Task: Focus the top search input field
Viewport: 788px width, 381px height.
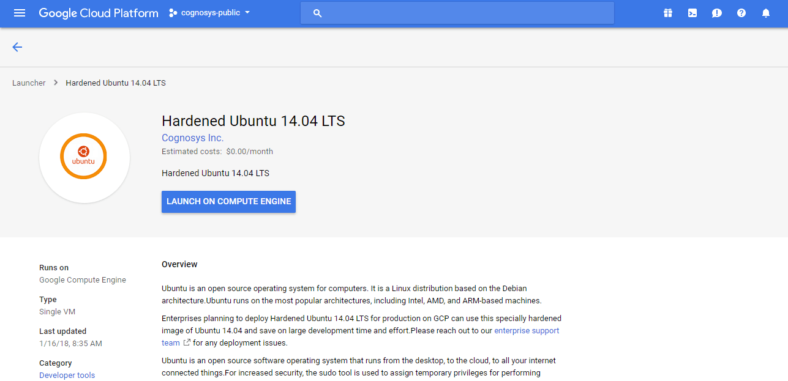Action: pos(465,13)
